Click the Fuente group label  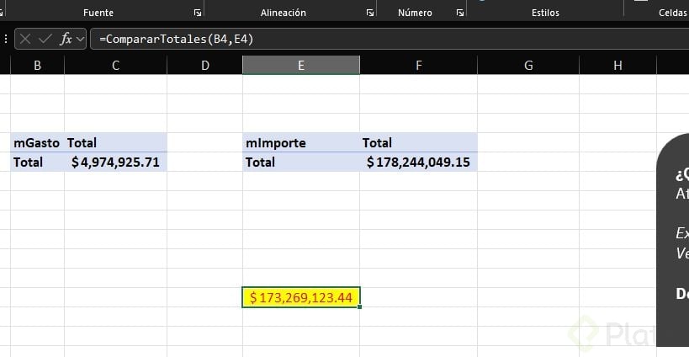(98, 13)
